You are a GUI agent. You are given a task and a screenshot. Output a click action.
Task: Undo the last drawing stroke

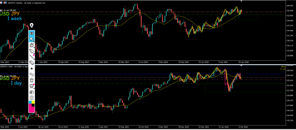[32, 74]
